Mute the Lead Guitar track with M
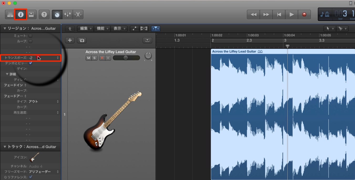This screenshot has width=355, height=180. (89, 58)
